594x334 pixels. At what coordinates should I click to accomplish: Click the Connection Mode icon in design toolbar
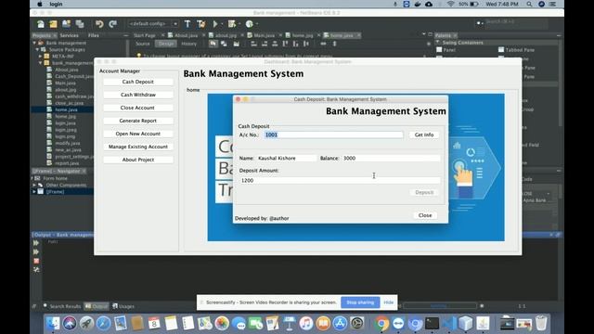(224, 44)
